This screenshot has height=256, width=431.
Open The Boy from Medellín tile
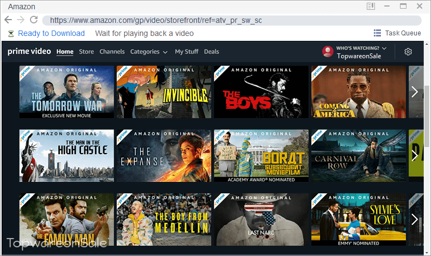(164, 220)
